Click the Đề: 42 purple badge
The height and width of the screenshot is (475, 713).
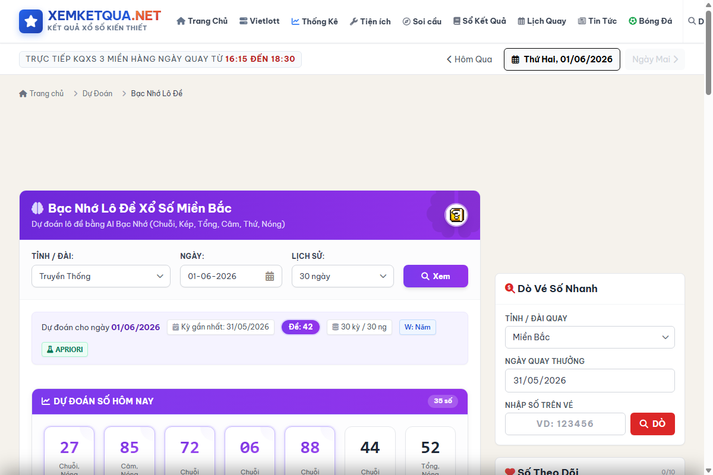[x=301, y=327]
